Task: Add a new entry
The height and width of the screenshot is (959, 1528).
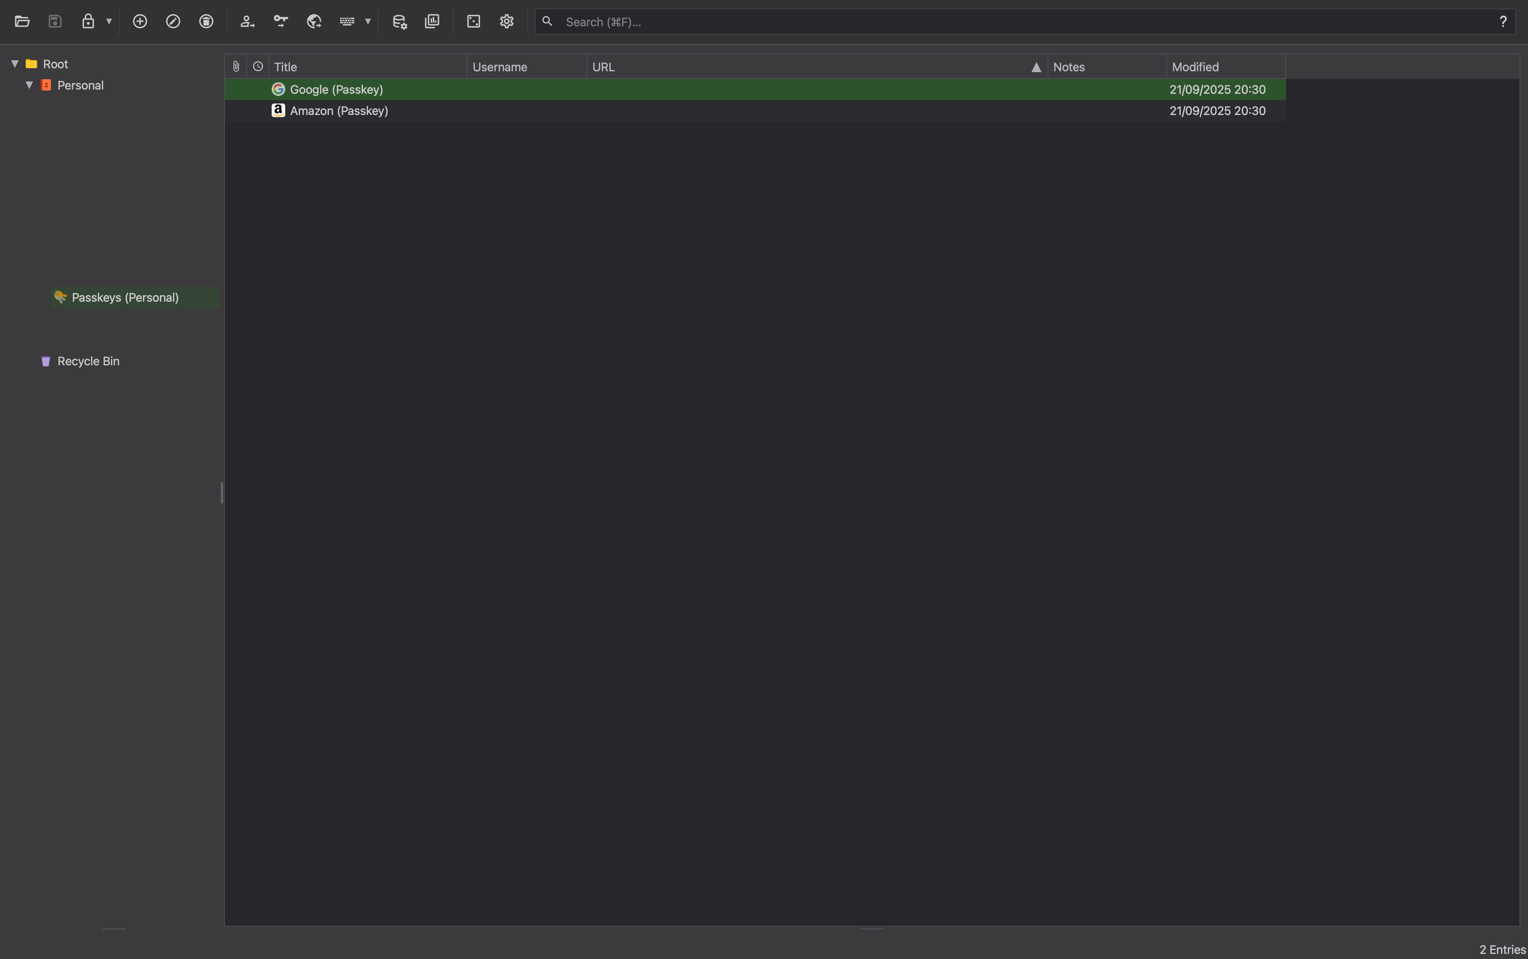Action: point(140,22)
